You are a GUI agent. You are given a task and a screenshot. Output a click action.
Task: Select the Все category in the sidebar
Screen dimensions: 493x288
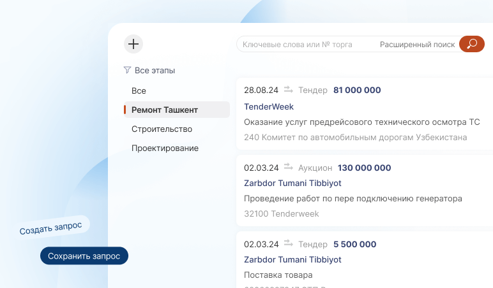[139, 91]
